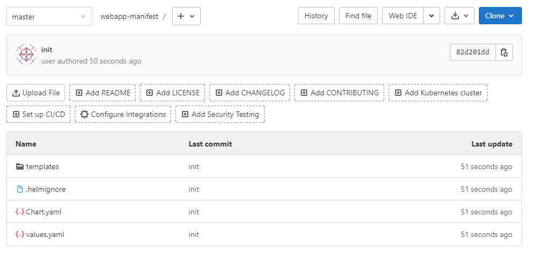The image size is (537, 258).
Task: Click the user avatar for init commit
Action: click(x=26, y=55)
